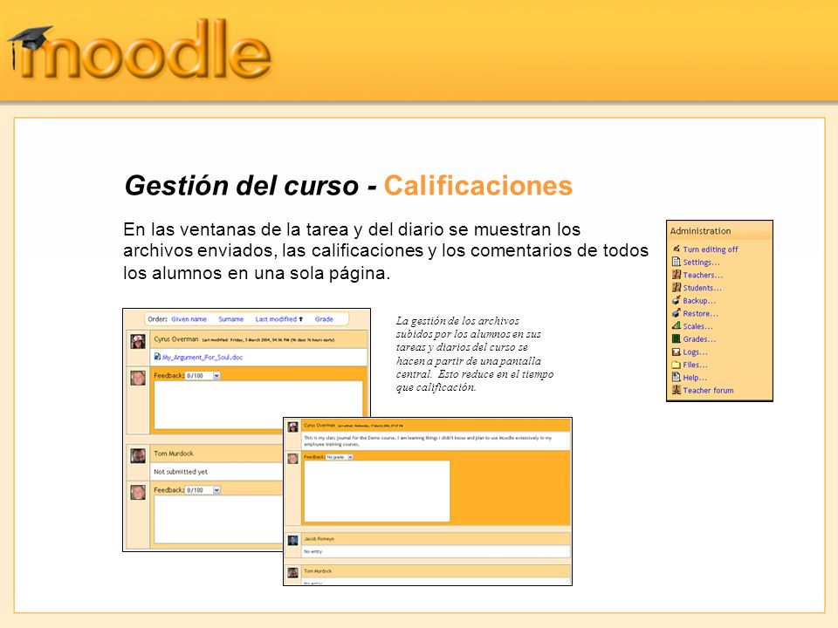Open the Grades... text link
Screen dimensions: 838x628
tap(699, 339)
